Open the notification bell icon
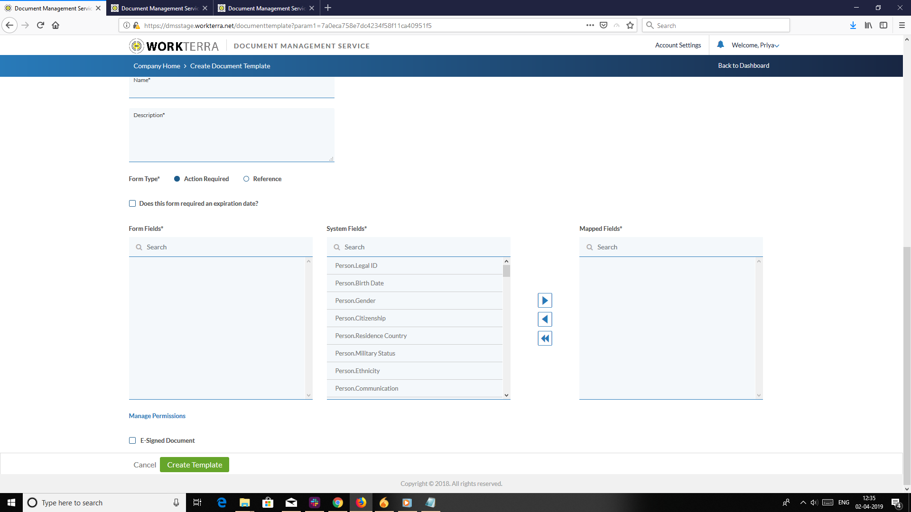Screen dimensions: 911x512 coord(720,45)
